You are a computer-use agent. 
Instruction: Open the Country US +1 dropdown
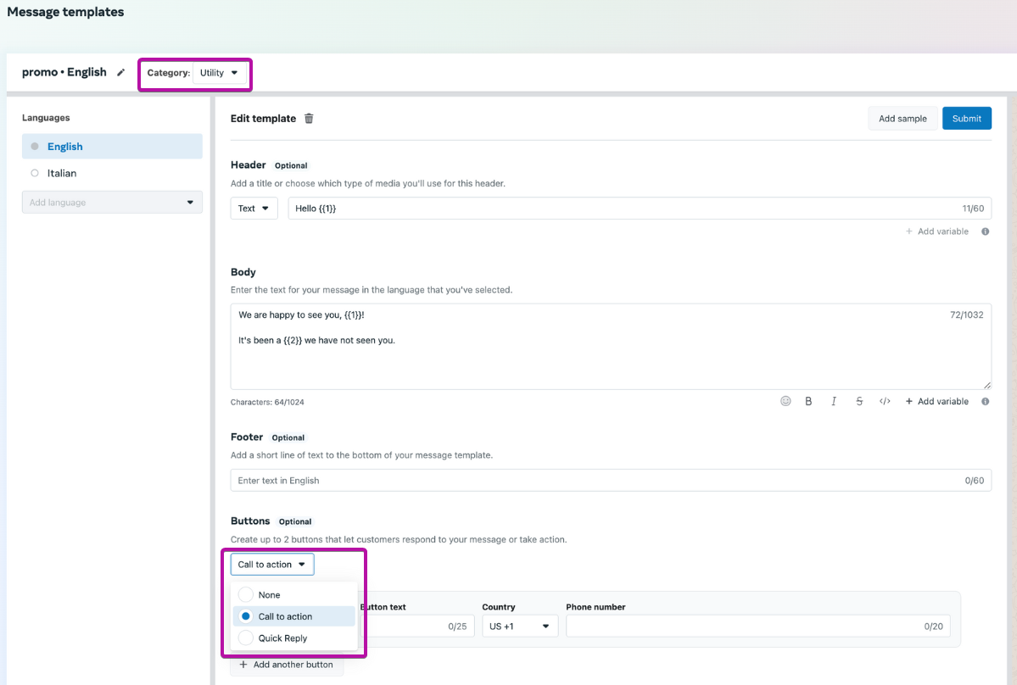(520, 627)
